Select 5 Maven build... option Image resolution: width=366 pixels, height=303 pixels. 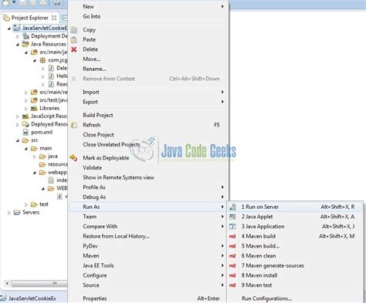295,246
